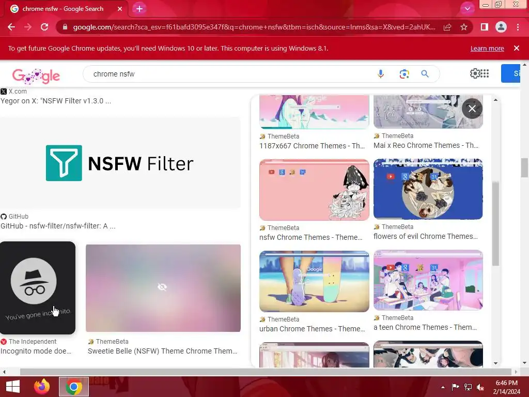Image resolution: width=529 pixels, height=397 pixels.
Task: Close the chrome nsfw Google Search tab
Action: click(120, 9)
